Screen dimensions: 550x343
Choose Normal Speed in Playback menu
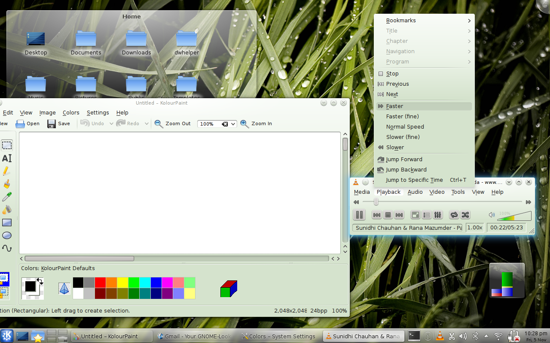tap(424, 127)
